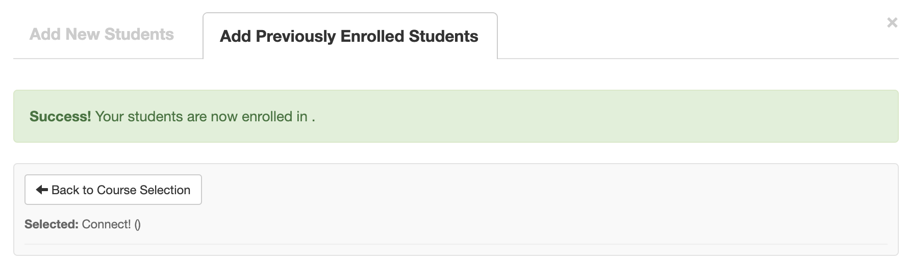The width and height of the screenshot is (908, 263).
Task: Click the "Connect!" course name
Action: coord(106,224)
